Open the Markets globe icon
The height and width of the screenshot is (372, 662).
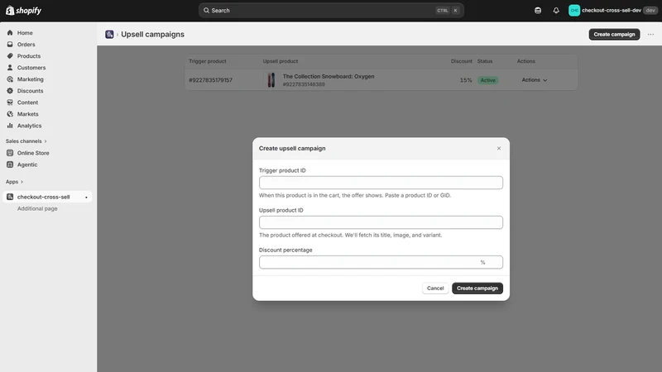pos(10,114)
